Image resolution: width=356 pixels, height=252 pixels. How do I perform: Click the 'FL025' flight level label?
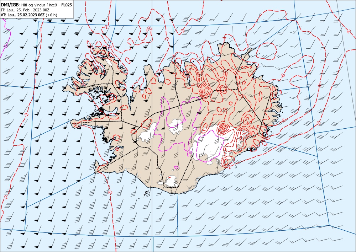(67, 5)
